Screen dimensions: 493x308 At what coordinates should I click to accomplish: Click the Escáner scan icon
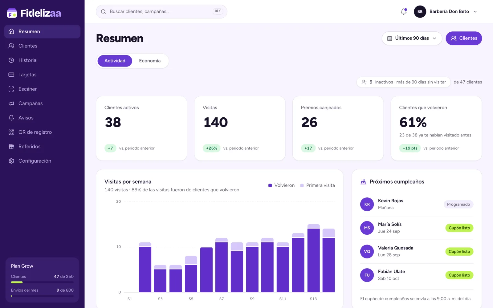point(11,89)
